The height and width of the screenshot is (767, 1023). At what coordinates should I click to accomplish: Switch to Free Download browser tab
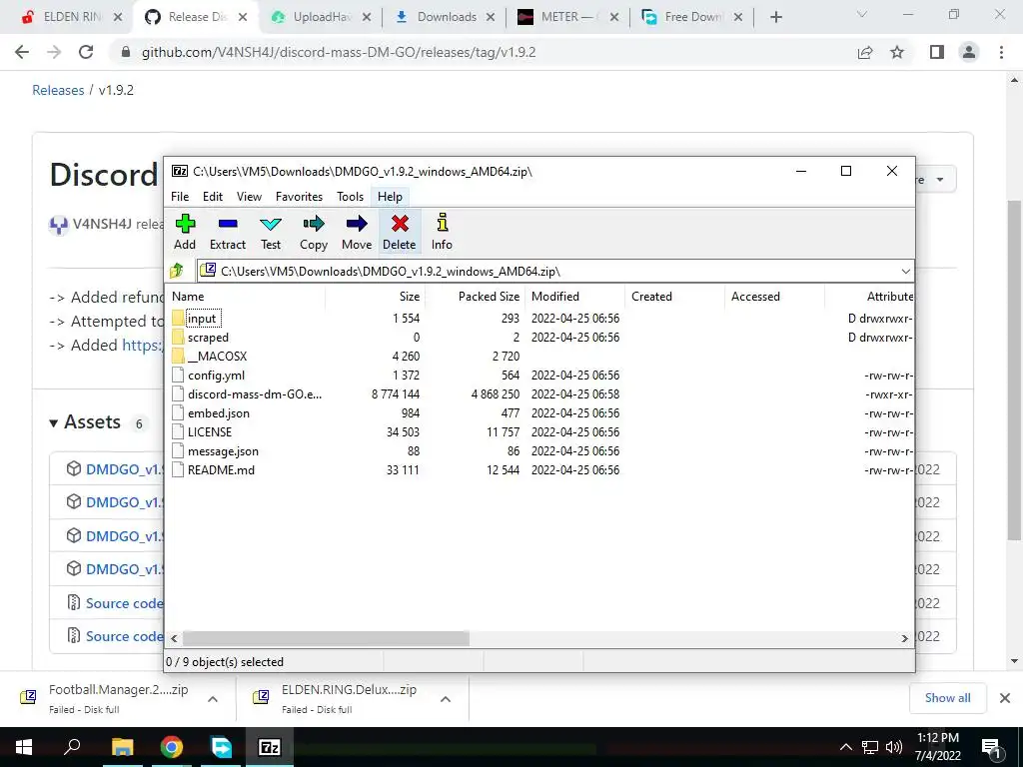(x=691, y=17)
